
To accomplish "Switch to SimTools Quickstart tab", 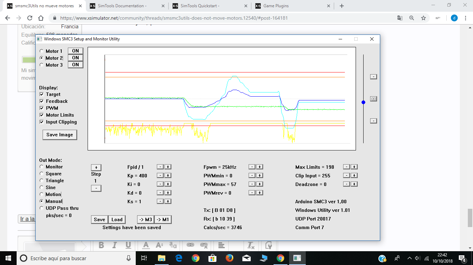I will coord(209,6).
